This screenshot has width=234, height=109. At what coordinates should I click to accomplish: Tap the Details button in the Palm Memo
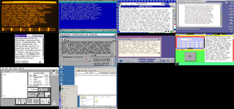click(x=25, y=62)
